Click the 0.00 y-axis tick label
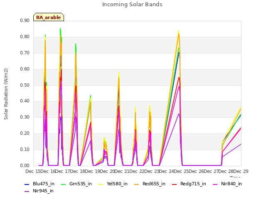Screen dimensions: 266x199 25,166
